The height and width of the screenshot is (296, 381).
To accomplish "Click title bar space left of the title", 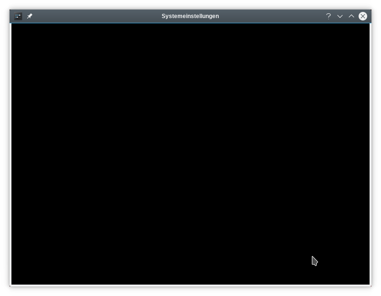I will (95, 16).
